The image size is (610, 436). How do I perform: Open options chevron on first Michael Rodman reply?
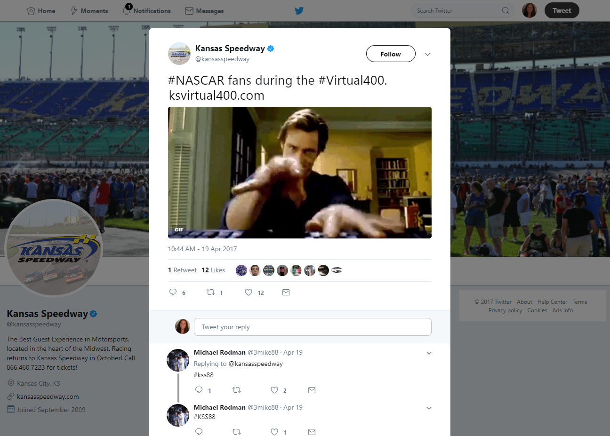pyautogui.click(x=429, y=353)
